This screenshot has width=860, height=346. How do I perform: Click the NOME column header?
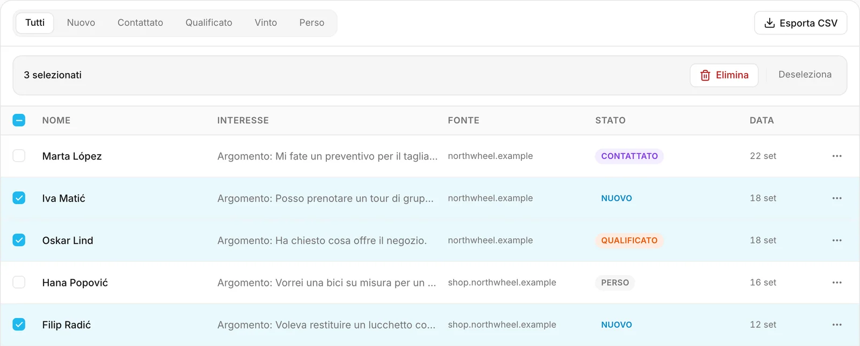coord(56,120)
